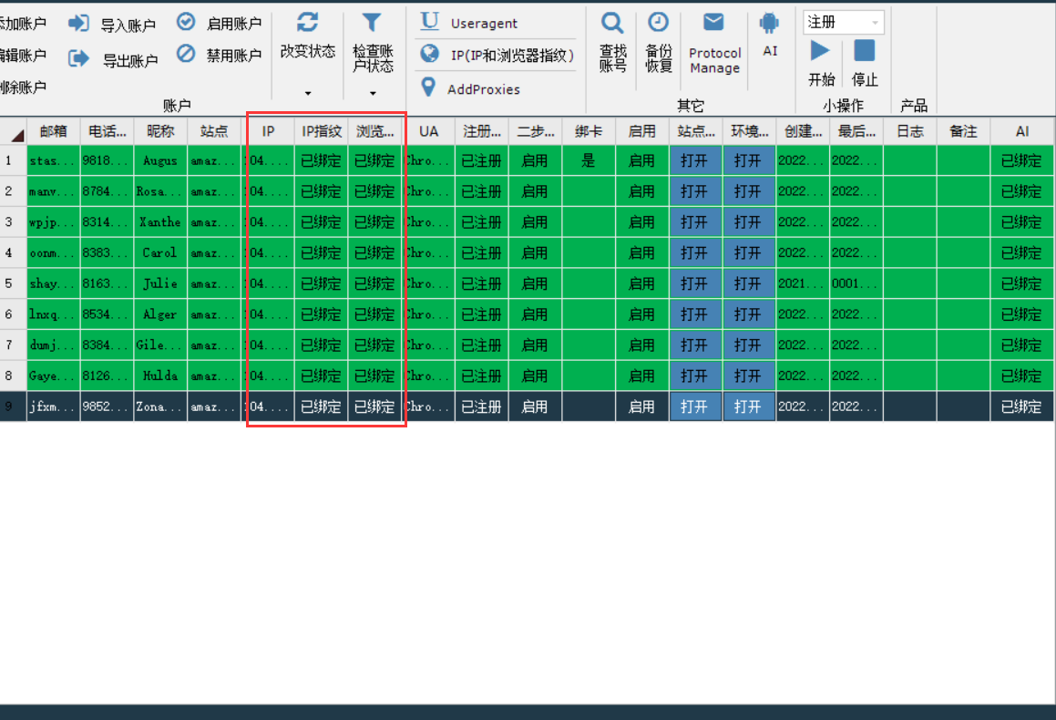Viewport: 1056px width, 720px height.
Task: Open IP(IP和浏览器指纹) globe tool
Action: point(497,55)
